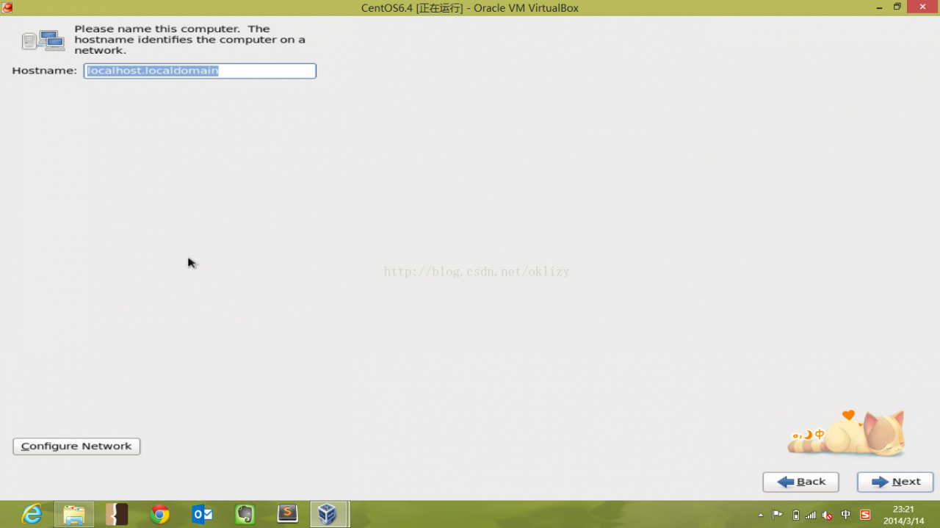Close the VirtualBox window
The height and width of the screenshot is (528, 940).
pos(923,7)
